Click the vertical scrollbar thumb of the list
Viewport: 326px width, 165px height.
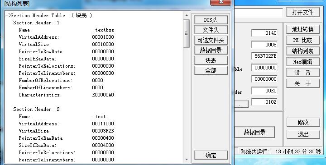[x=187, y=33]
